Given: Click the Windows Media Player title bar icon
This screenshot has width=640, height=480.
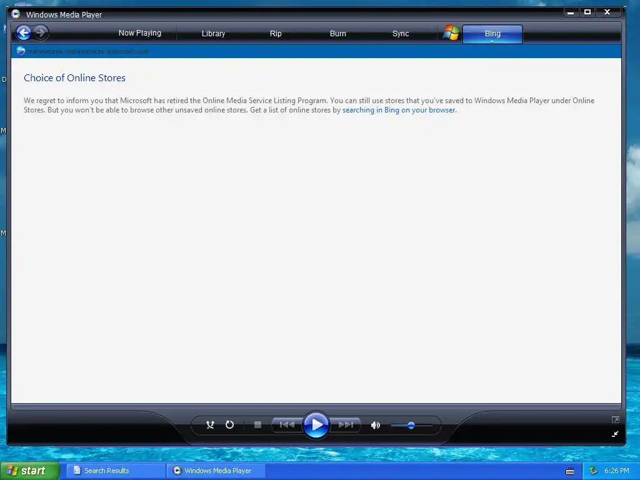Looking at the screenshot, I should click(16, 14).
